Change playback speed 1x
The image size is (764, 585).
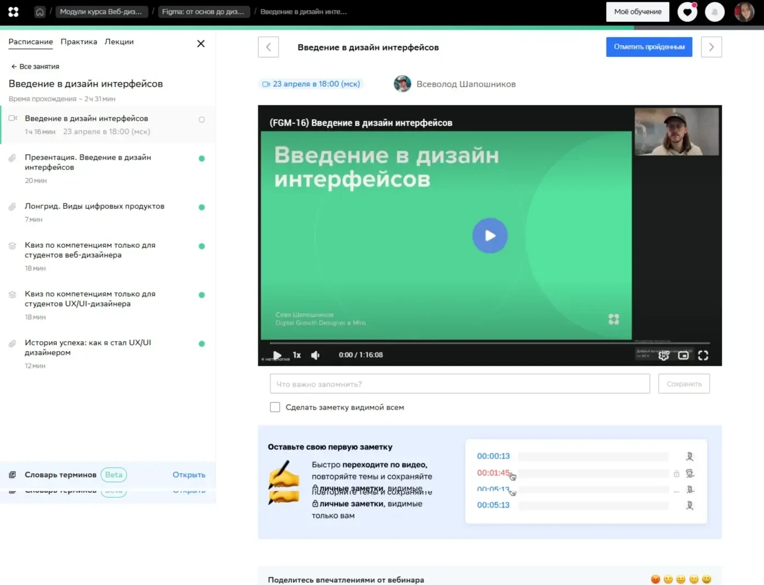point(297,355)
